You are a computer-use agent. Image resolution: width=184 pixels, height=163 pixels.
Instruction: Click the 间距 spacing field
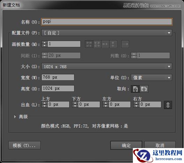[64, 55]
